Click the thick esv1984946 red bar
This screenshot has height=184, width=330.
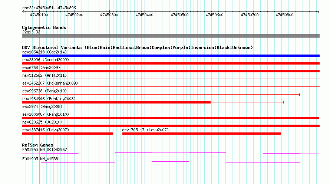pyautogui.click(x=116, y=102)
